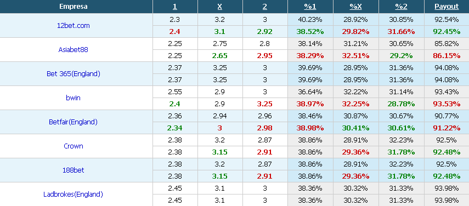This screenshot has height=206, width=469.
Task: Sort by %1 column header
Action: [x=310, y=7]
